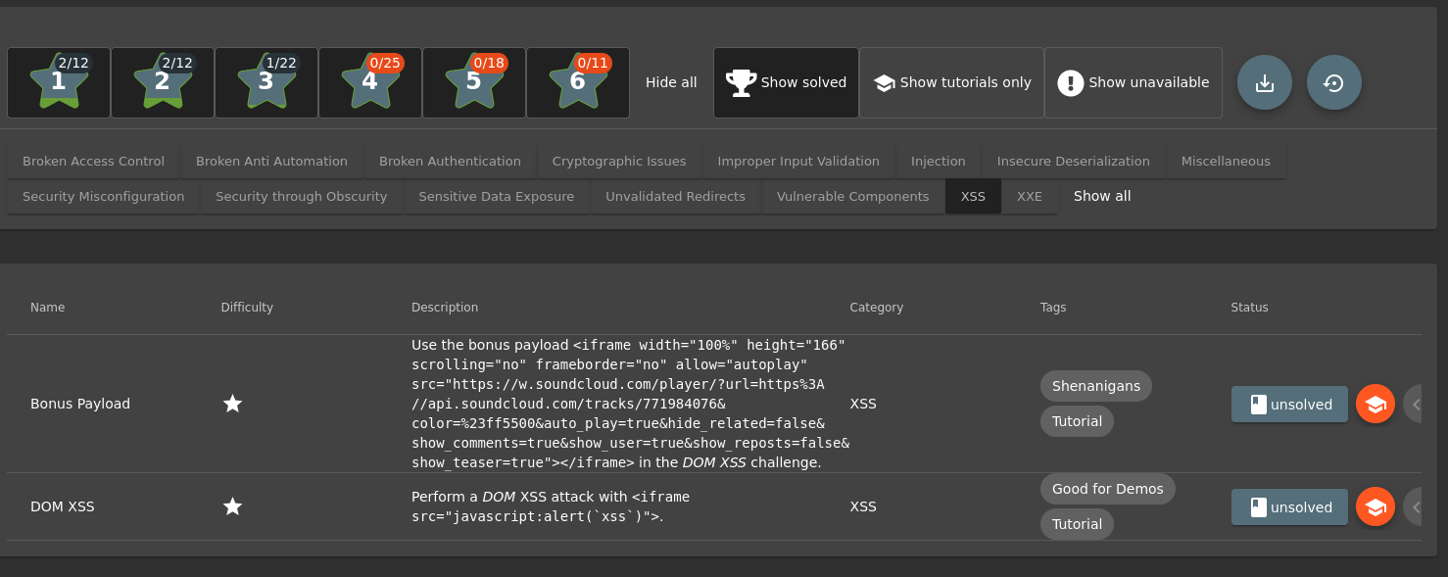This screenshot has width=1448, height=577.
Task: Click the DOM XSS challenge name
Action: [x=63, y=506]
